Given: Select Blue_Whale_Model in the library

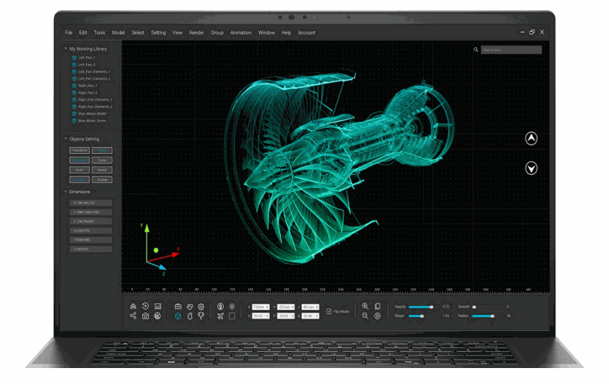Looking at the screenshot, I should [x=92, y=113].
